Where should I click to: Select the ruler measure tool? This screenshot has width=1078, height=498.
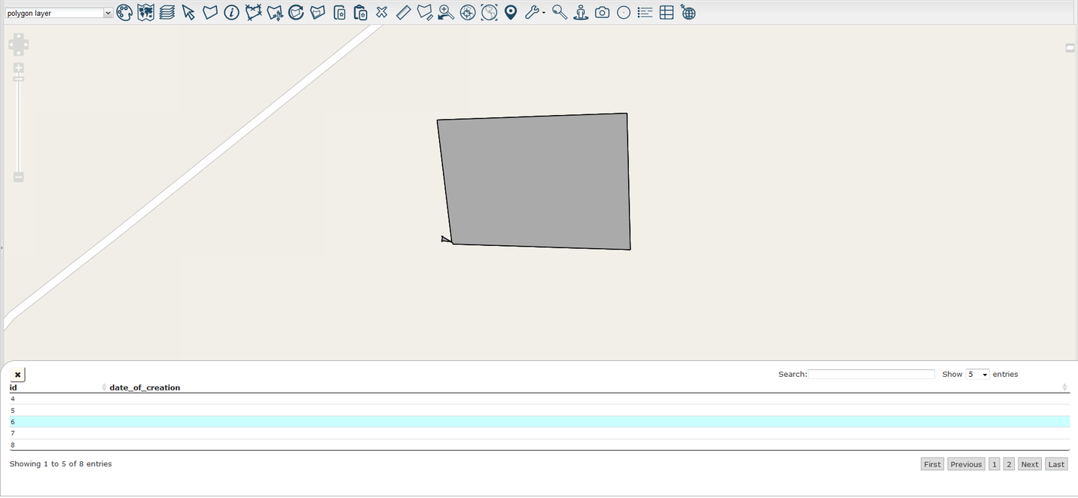click(403, 13)
